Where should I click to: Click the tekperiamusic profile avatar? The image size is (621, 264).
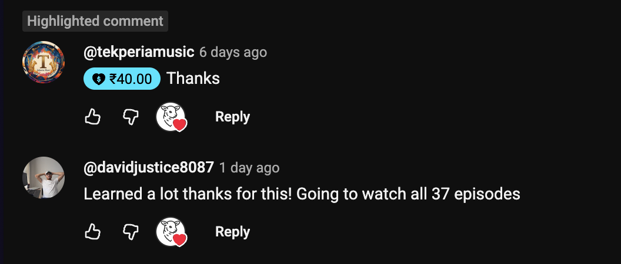tap(44, 62)
